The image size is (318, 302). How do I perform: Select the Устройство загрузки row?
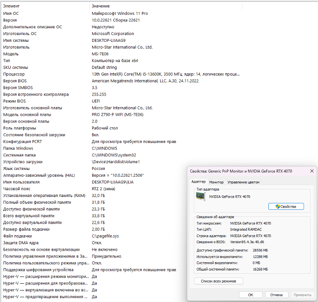click(122, 162)
